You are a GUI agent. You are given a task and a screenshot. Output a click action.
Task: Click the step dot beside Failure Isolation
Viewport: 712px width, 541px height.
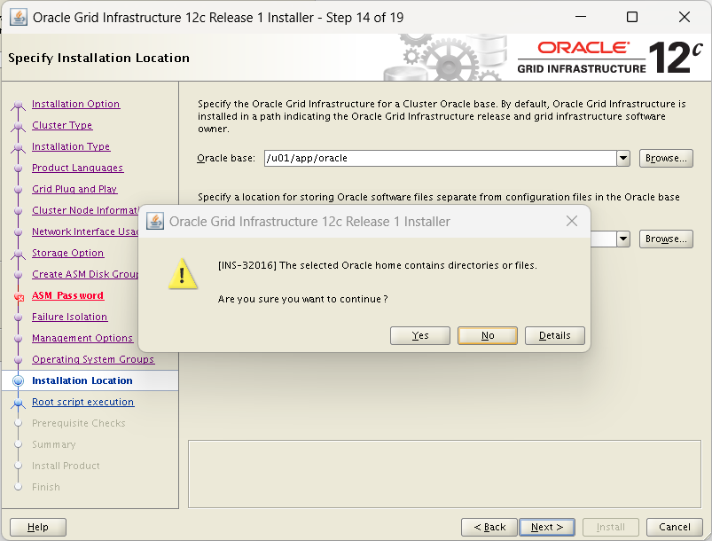click(18, 318)
